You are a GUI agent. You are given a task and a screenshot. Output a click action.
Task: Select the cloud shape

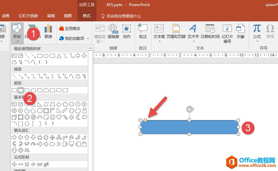pyautogui.click(x=84, y=117)
